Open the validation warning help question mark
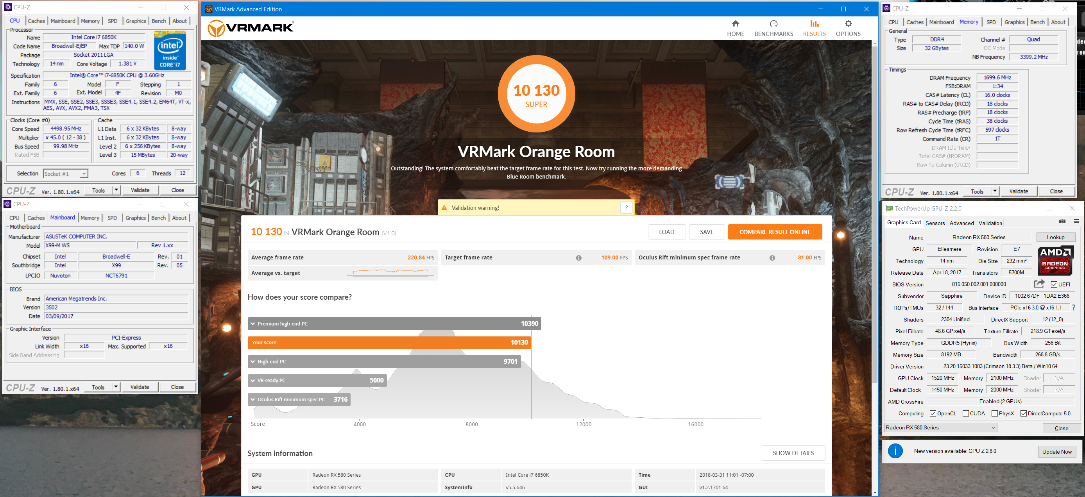This screenshot has width=1085, height=497. pos(626,207)
